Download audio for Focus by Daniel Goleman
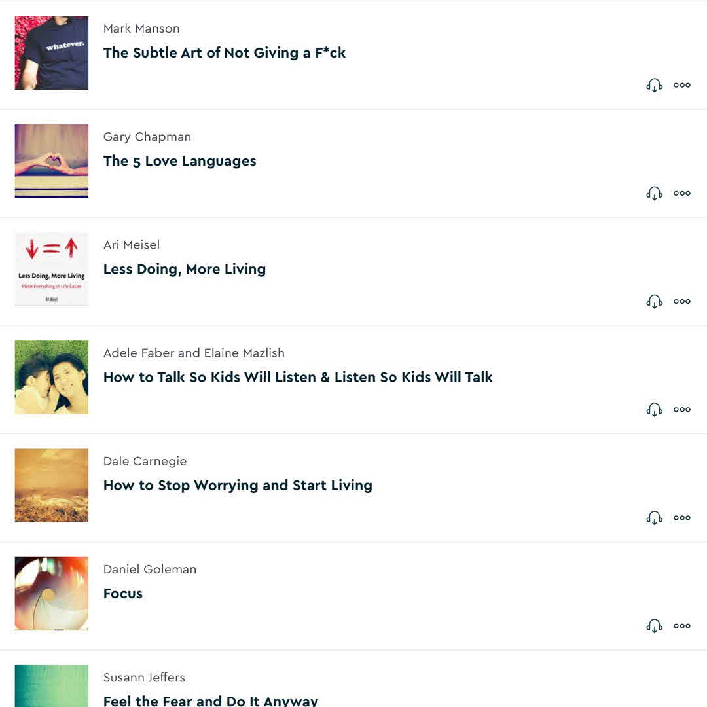 click(x=654, y=626)
